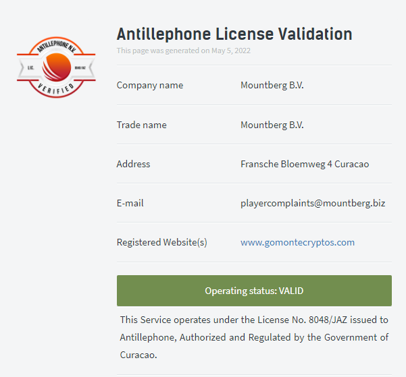406x377 pixels.
Task: Click the orange globe in the seal
Action: [57, 67]
